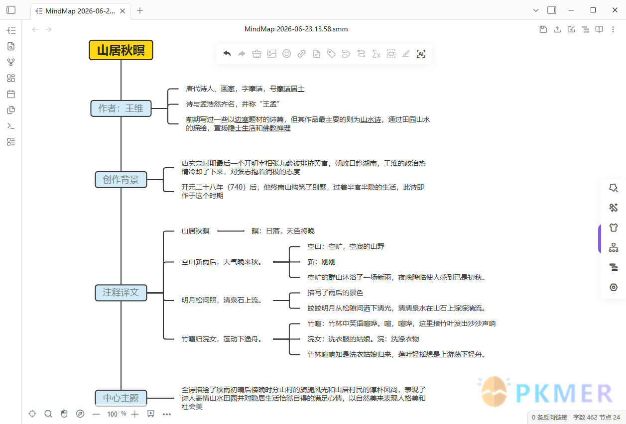
Task: Switch to reading view book icon
Action: 599,29
